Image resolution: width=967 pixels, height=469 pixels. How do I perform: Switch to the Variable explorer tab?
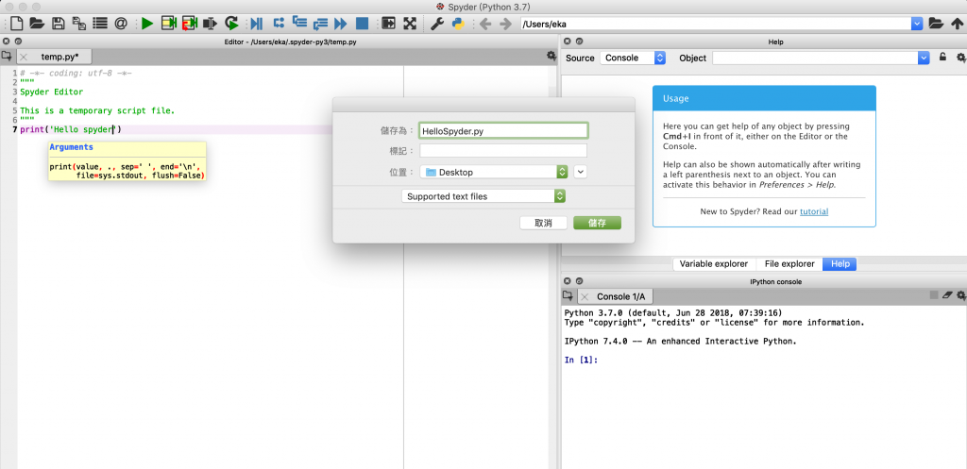714,264
